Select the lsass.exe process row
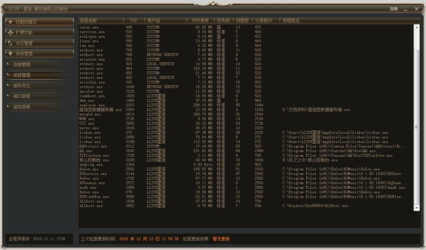Viewport: 426px width, 250px height. click(245, 41)
